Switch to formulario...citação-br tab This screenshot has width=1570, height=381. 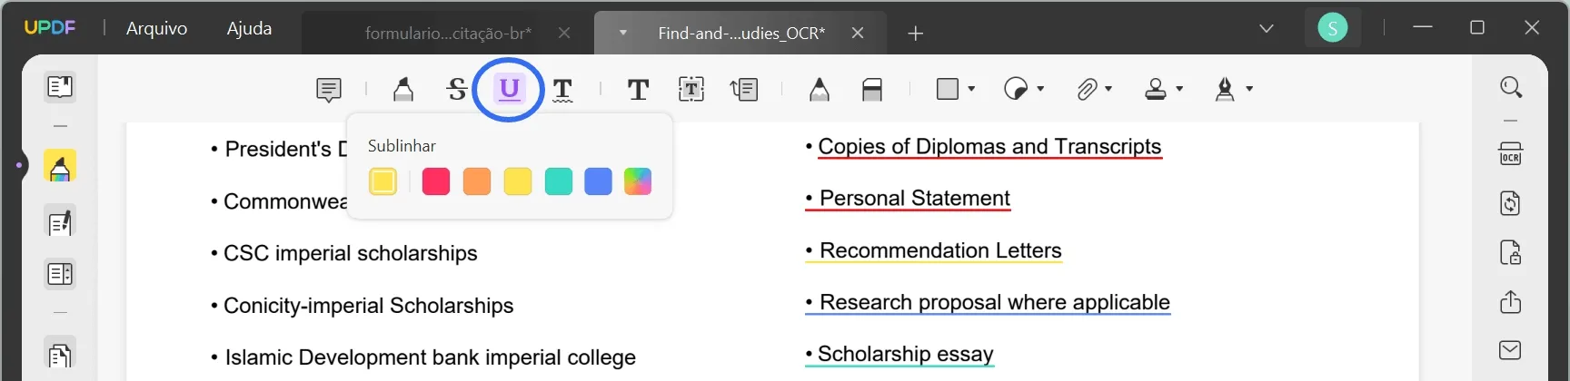click(x=448, y=34)
